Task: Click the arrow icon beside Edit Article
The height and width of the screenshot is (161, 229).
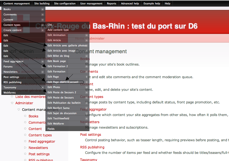Action: click(x=87, y=40)
